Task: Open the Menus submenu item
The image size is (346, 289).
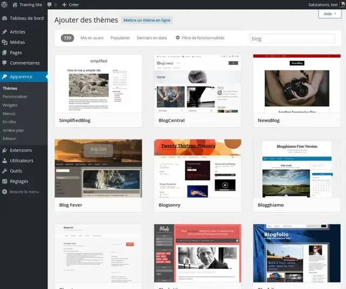Action: [9, 113]
